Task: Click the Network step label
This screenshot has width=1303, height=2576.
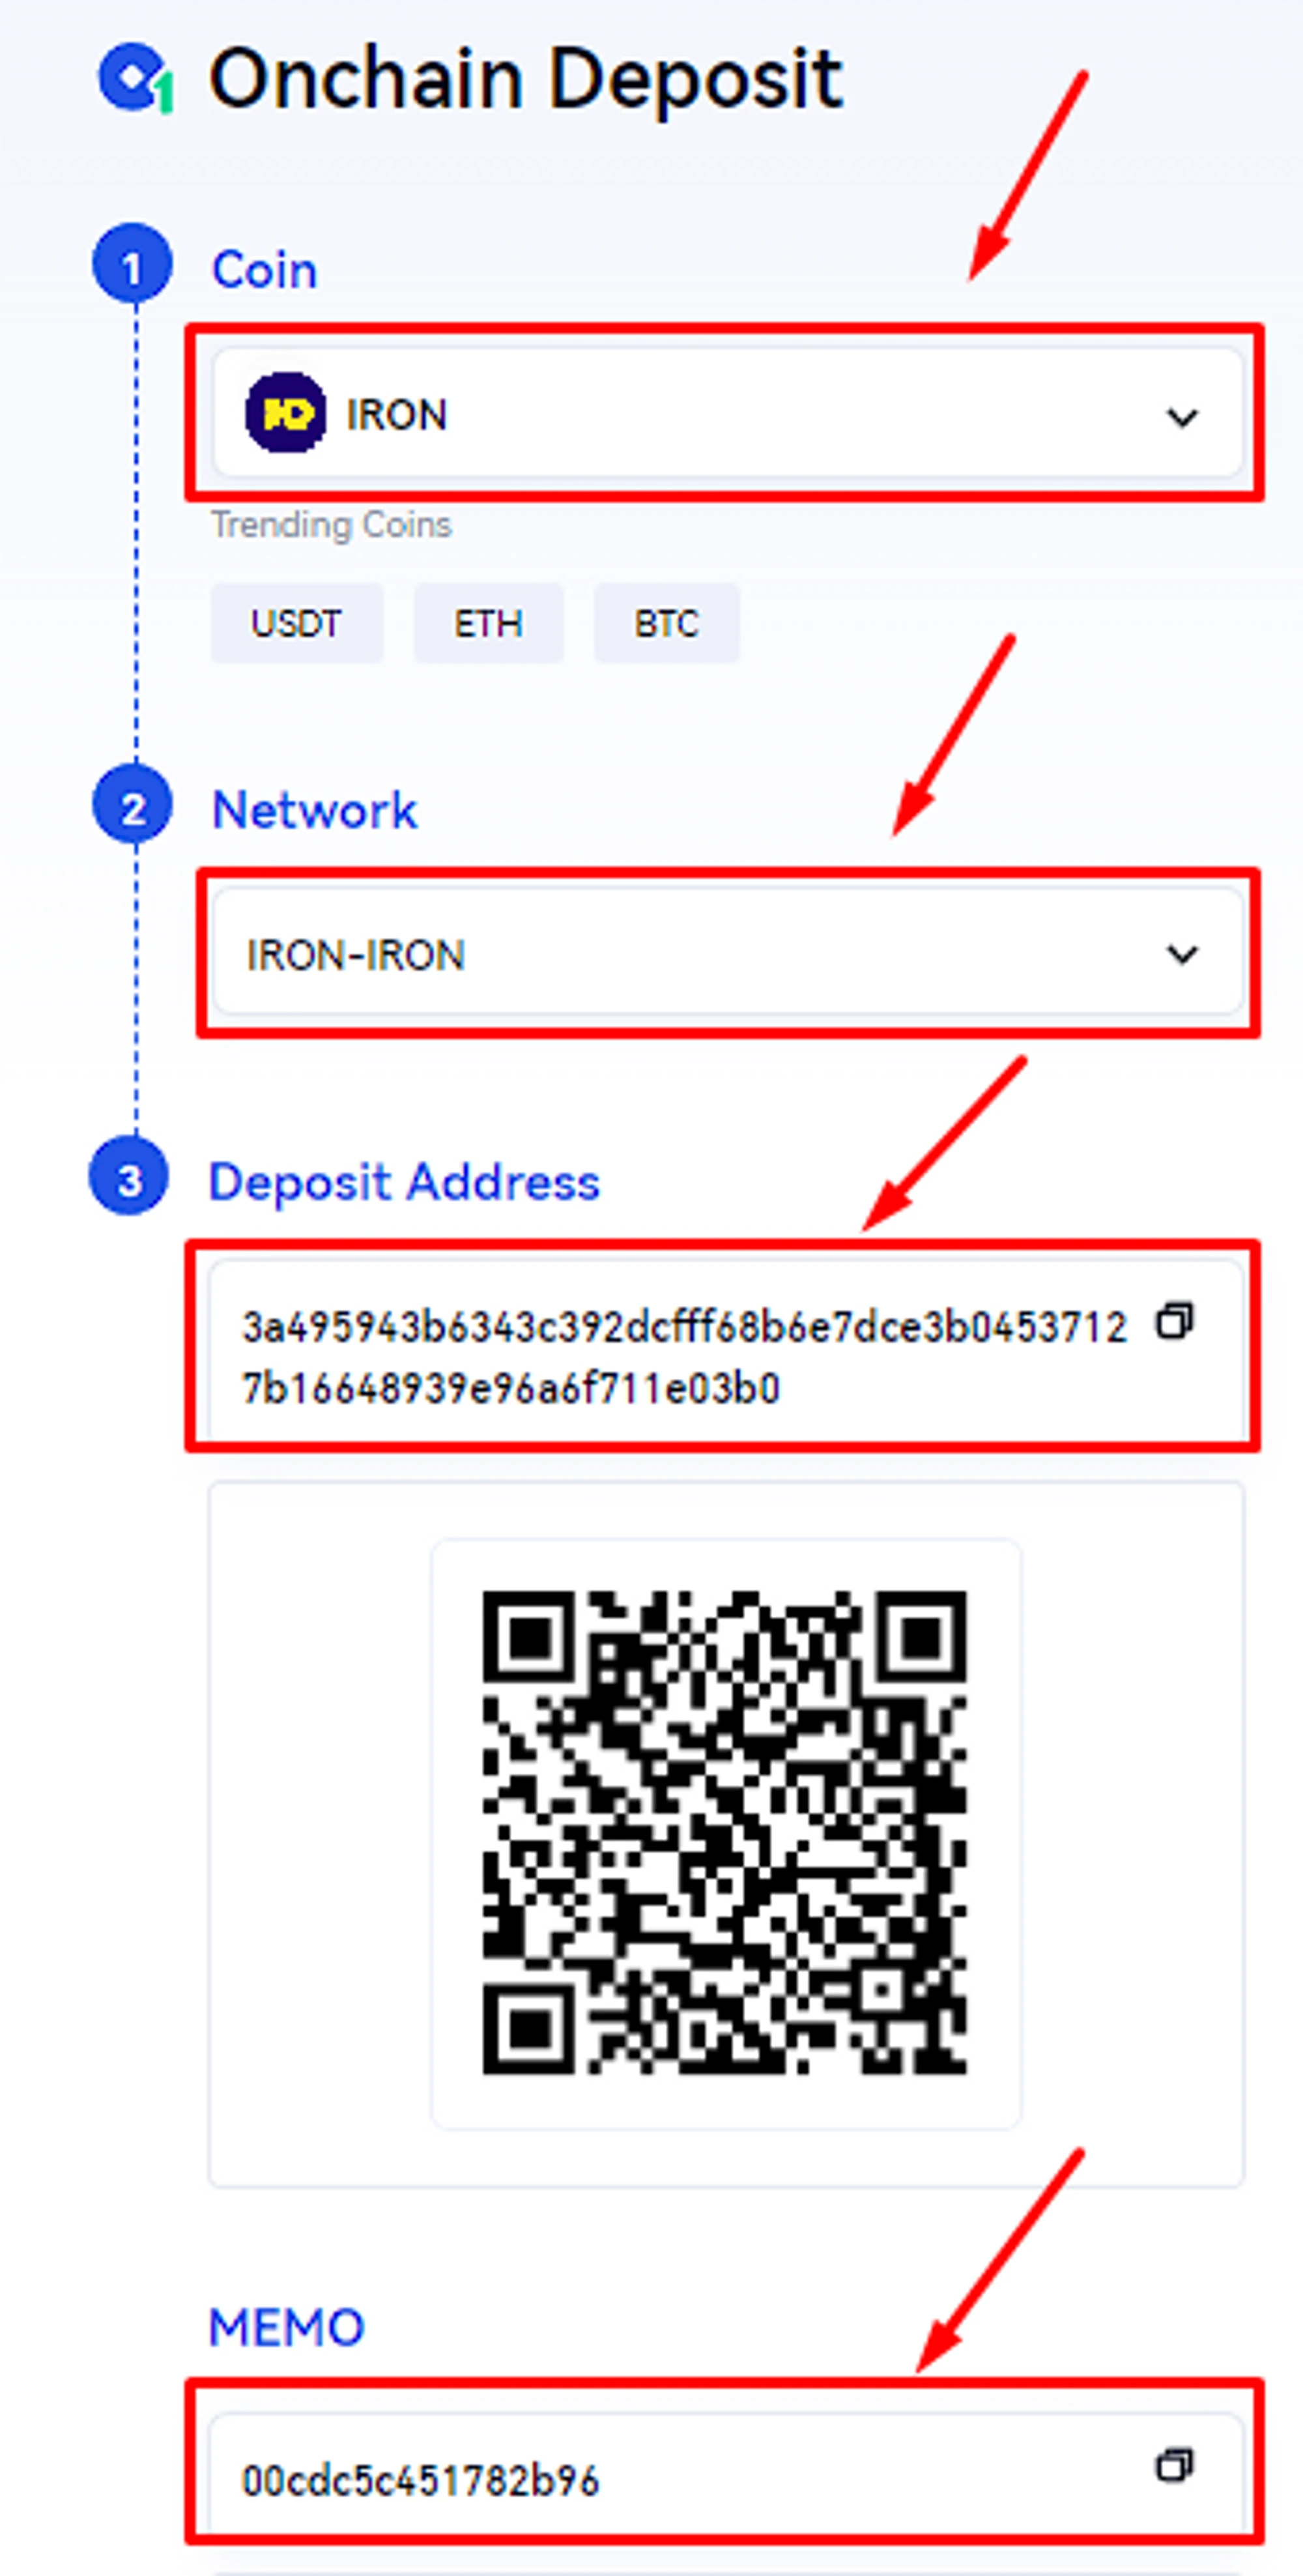Action: [314, 809]
